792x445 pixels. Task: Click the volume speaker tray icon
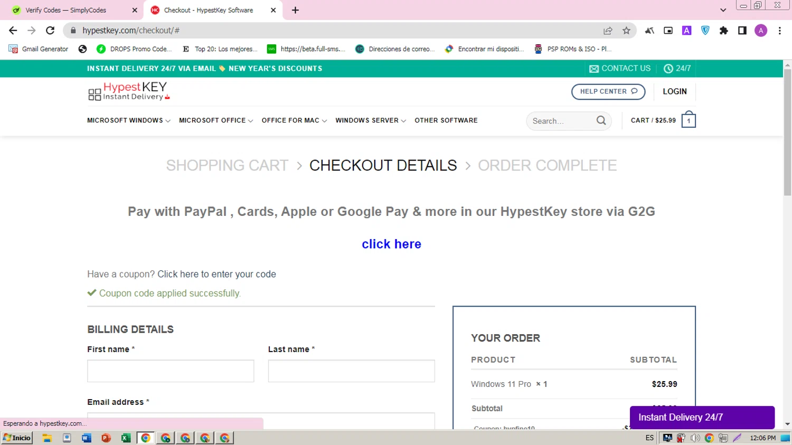point(695,438)
